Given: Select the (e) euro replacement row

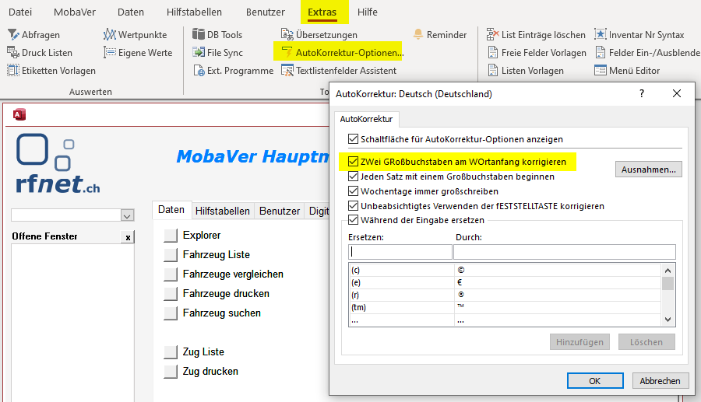Looking at the screenshot, I should (x=505, y=282).
